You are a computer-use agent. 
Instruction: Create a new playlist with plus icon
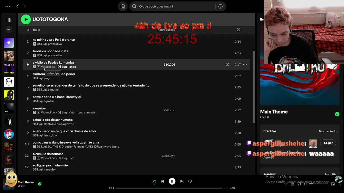coord(9,29)
